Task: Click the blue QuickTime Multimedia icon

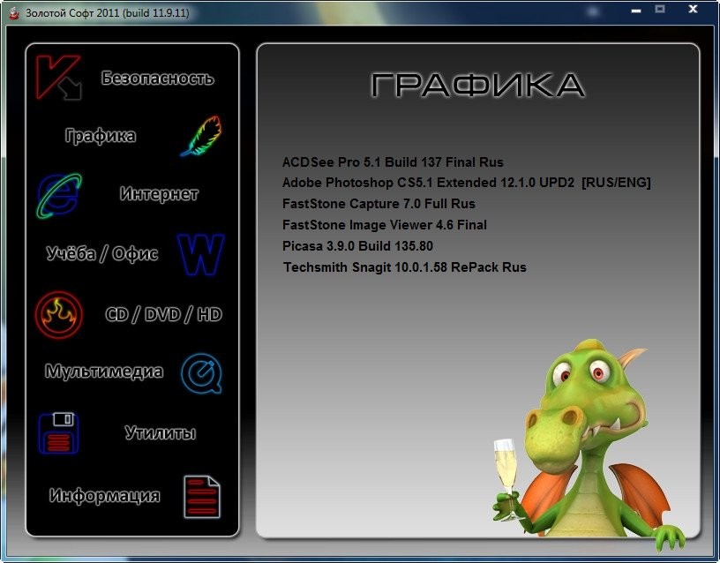Action: coord(201,373)
